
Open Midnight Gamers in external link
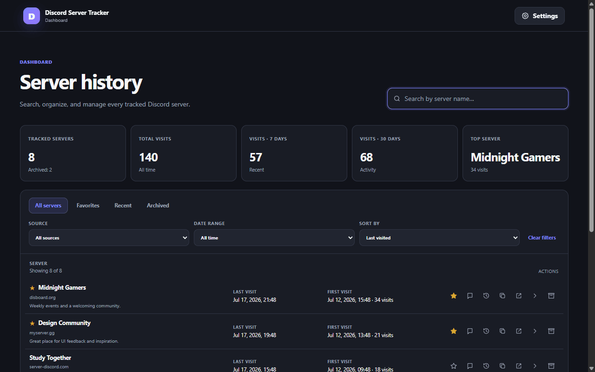point(519,296)
